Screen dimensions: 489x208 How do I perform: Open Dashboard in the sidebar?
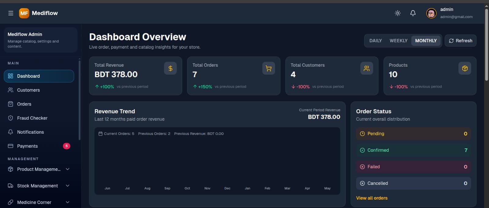[x=39, y=76]
